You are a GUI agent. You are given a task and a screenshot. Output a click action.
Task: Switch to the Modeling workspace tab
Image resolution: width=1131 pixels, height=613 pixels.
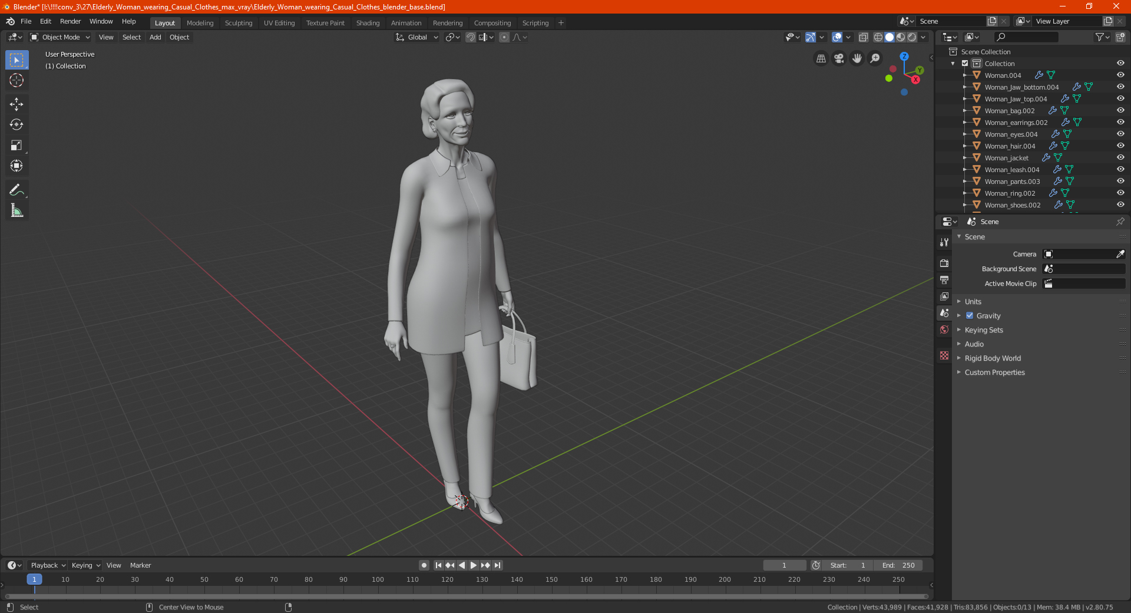click(x=200, y=23)
